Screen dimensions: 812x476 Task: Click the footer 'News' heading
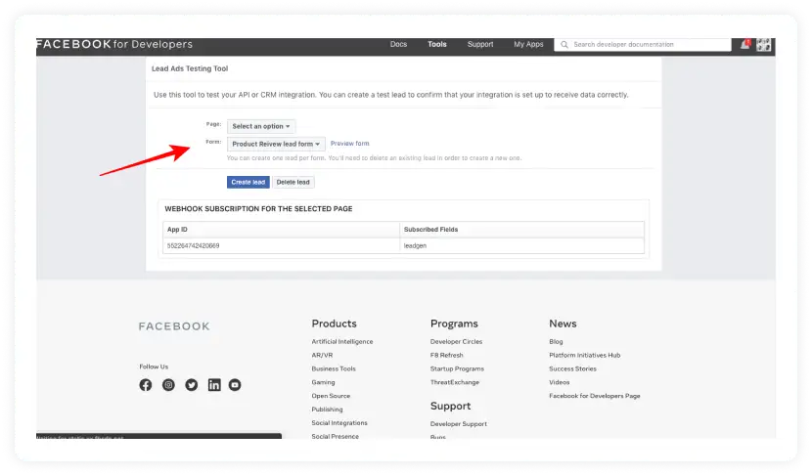563,324
